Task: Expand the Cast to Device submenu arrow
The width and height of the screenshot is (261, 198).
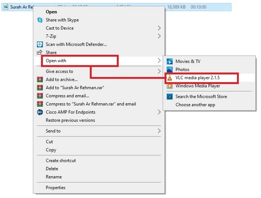Action: click(159, 28)
